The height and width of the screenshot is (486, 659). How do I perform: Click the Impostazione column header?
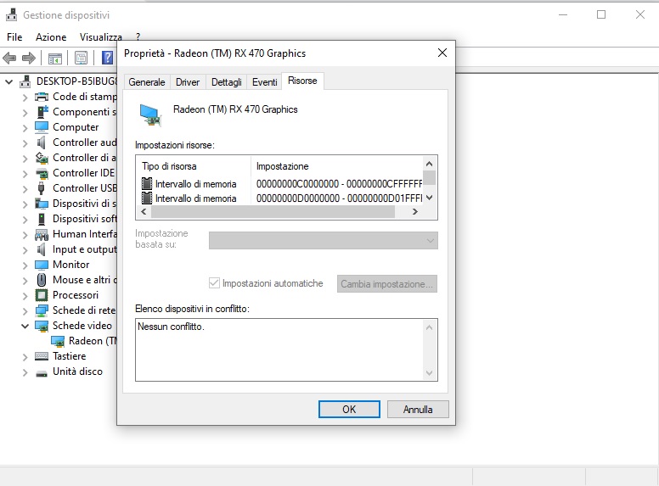pos(337,166)
